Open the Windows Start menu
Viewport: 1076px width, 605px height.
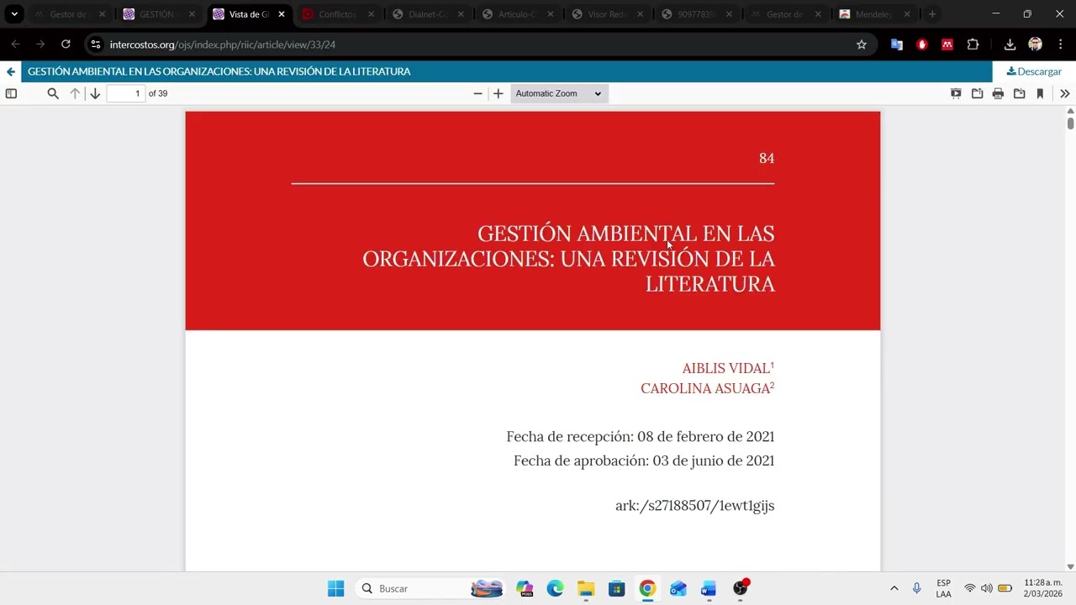[x=335, y=588]
